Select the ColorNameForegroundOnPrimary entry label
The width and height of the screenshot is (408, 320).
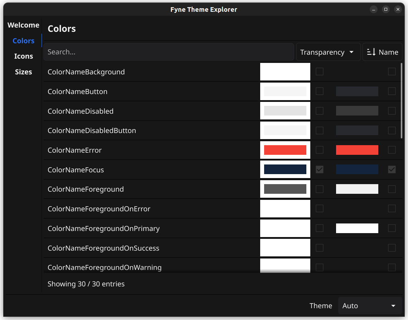[103, 228]
